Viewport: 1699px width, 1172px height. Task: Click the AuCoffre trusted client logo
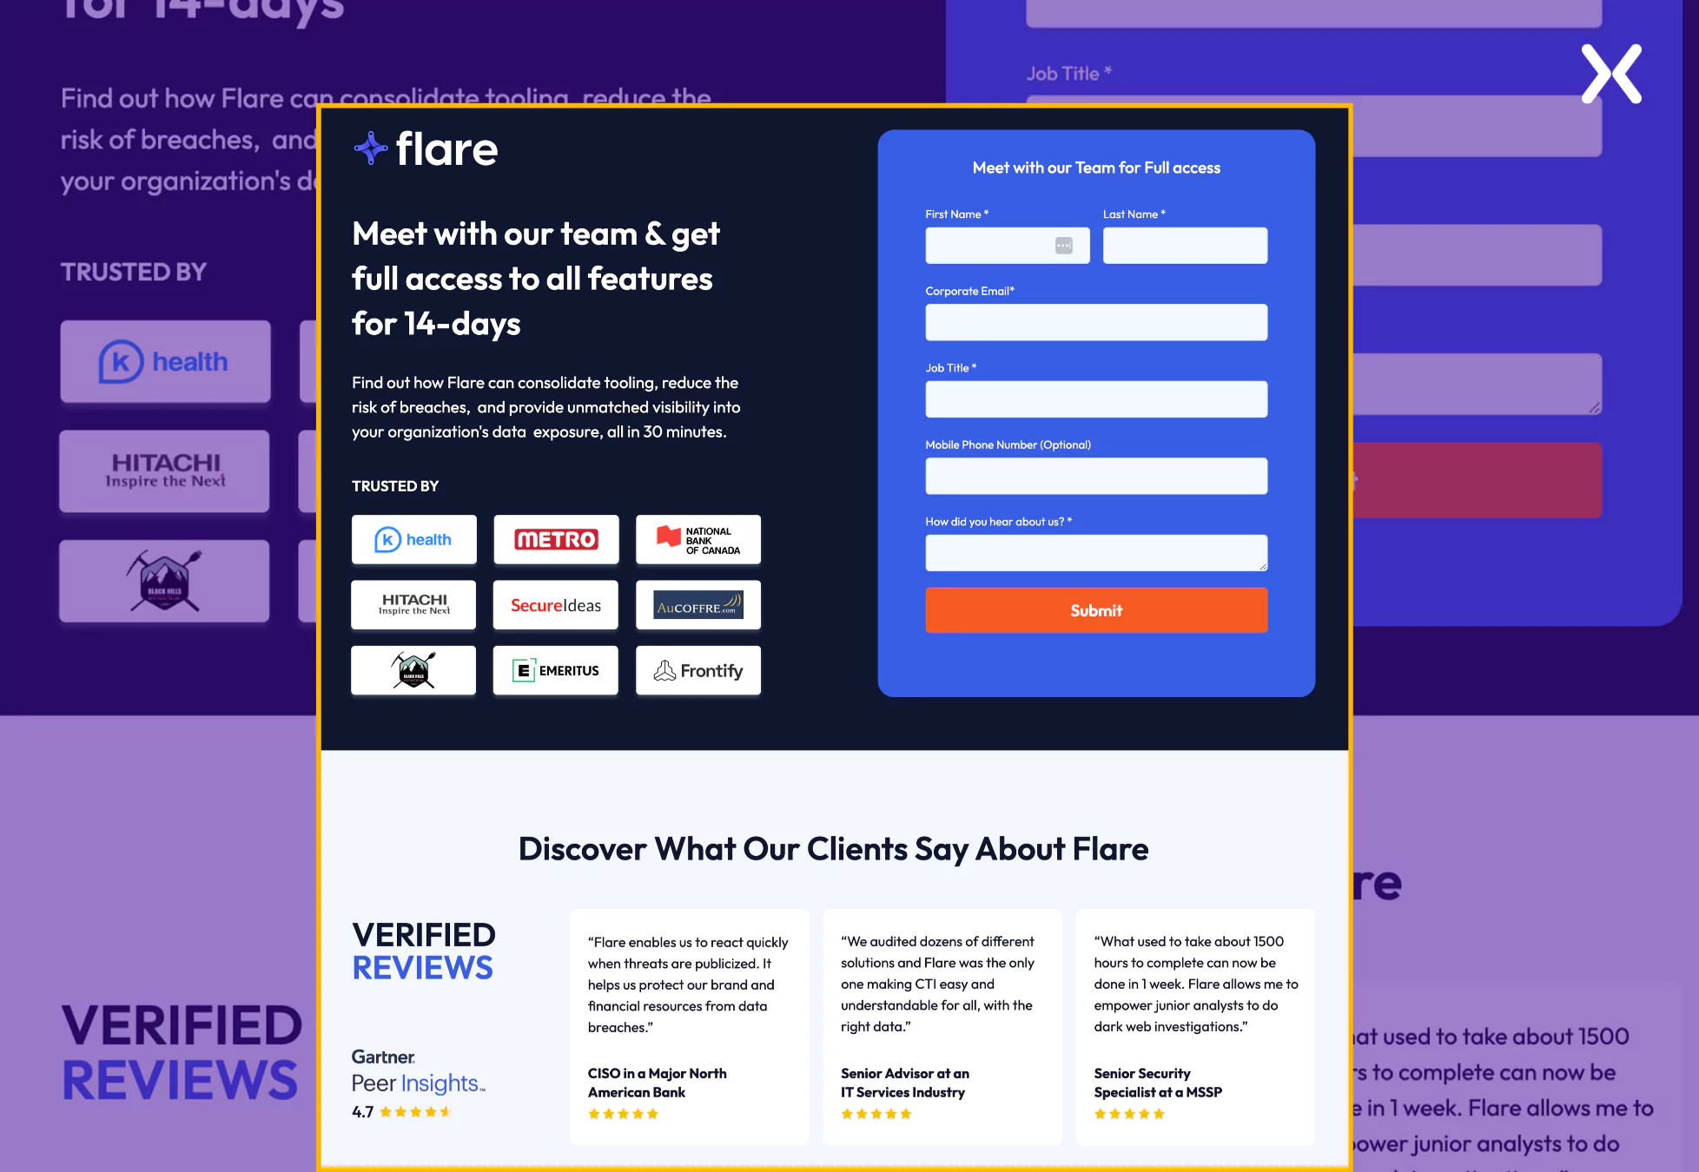point(697,604)
